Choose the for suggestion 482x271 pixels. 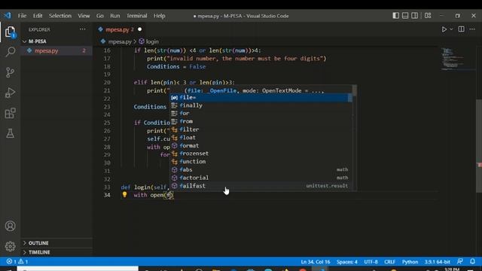(x=261, y=114)
